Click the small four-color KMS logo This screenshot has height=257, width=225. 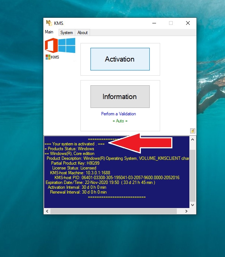(x=48, y=57)
